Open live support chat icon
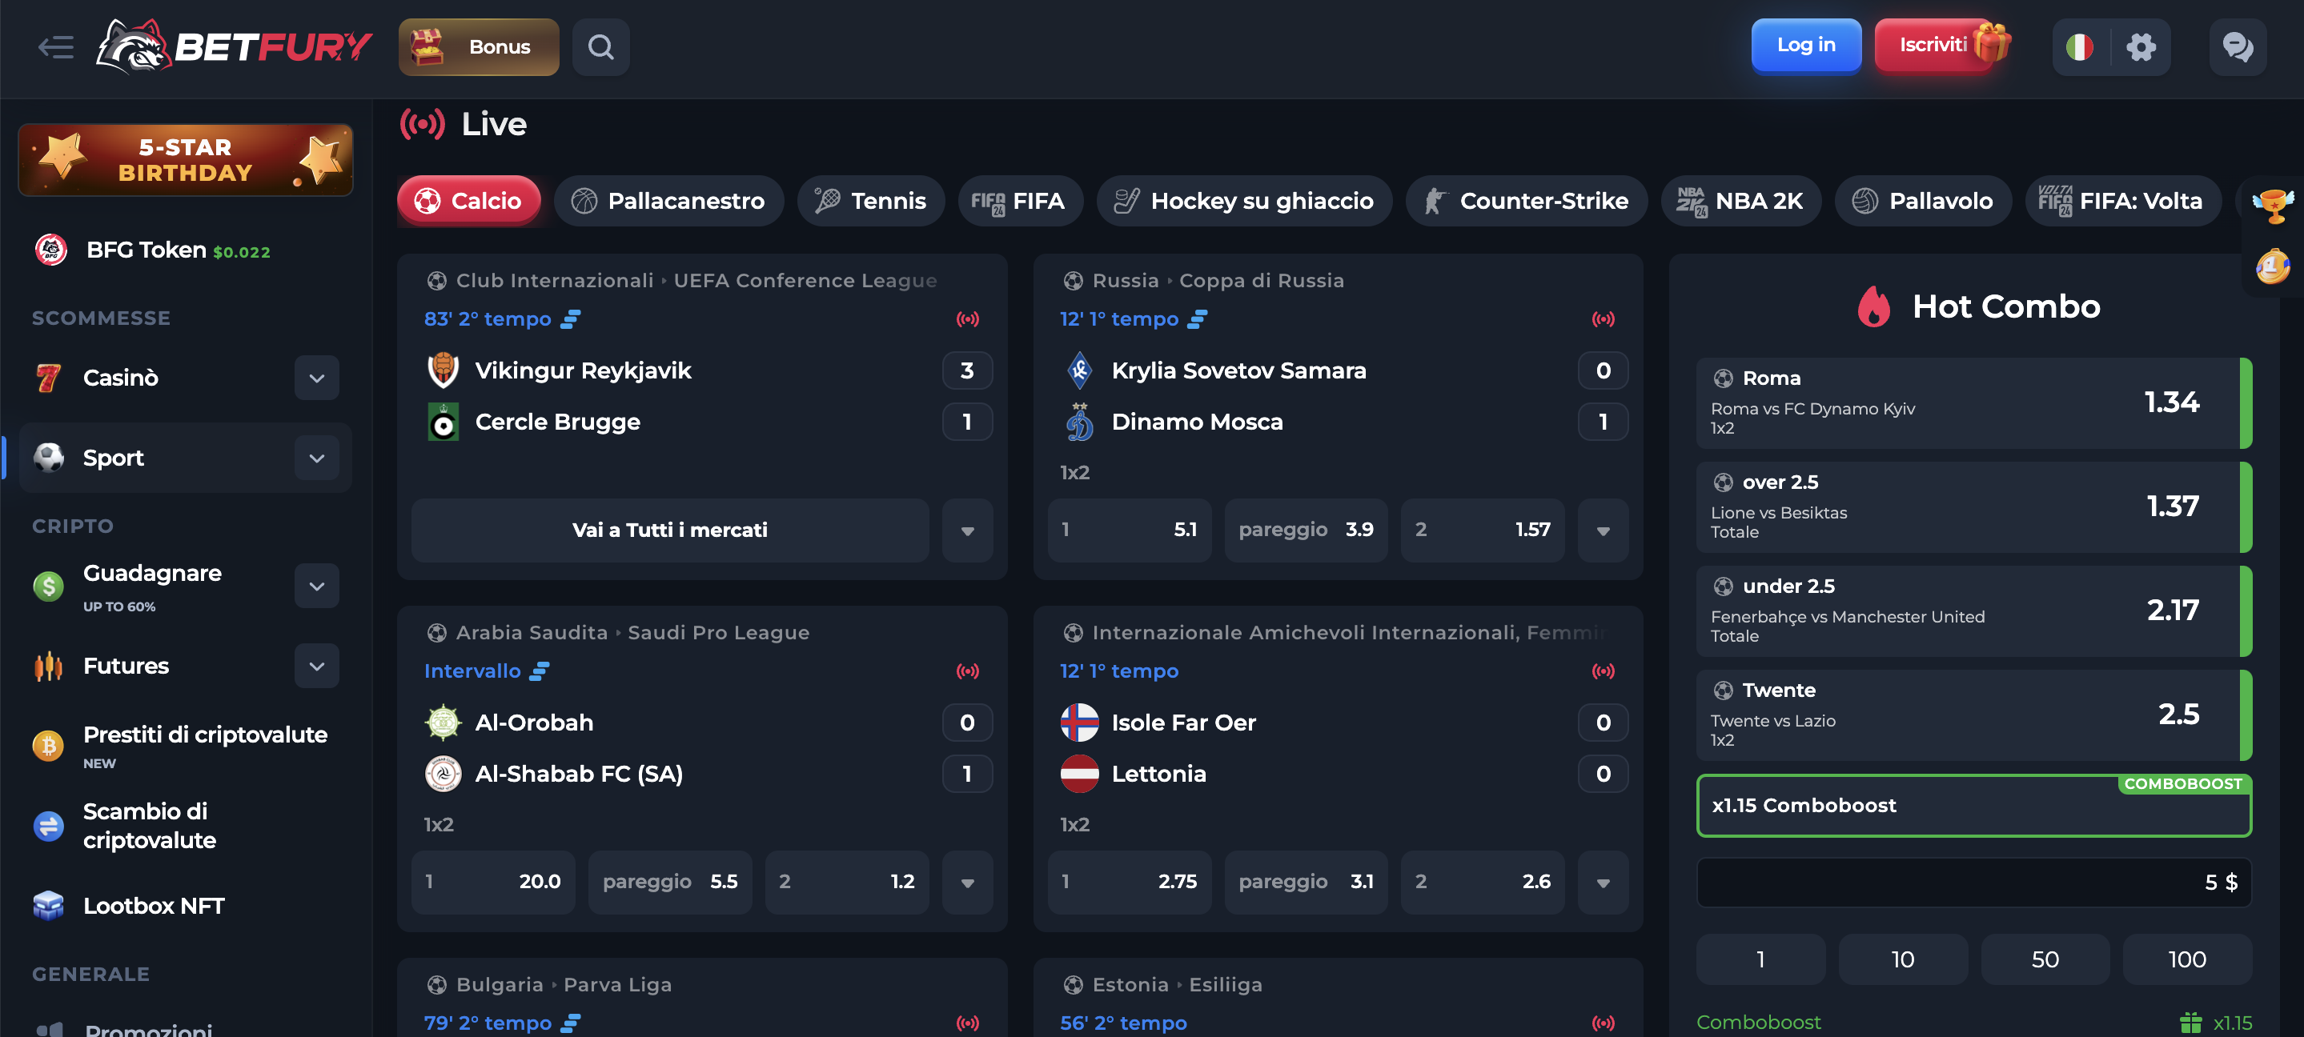 coord(2240,49)
